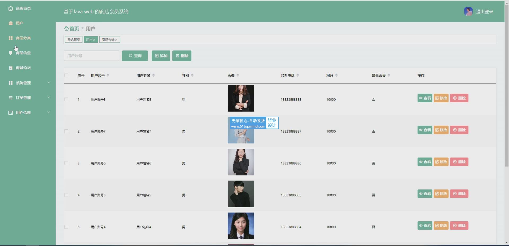Click the avatar photo of 用户账号6

point(241,162)
